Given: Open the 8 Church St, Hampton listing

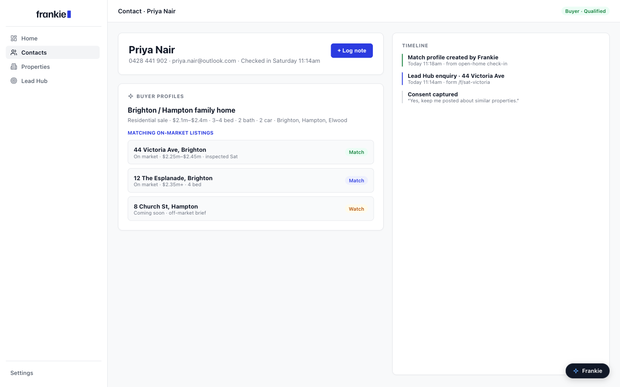Looking at the screenshot, I should 251,209.
